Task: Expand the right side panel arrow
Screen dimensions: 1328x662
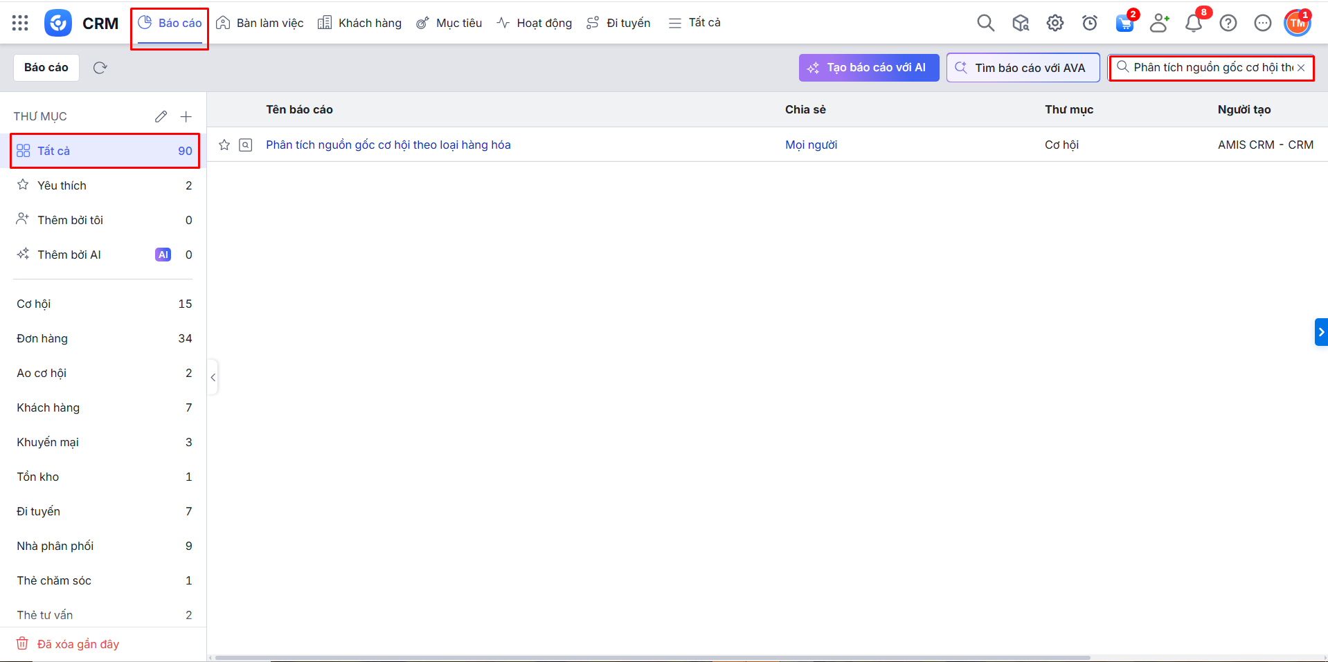Action: [1320, 332]
